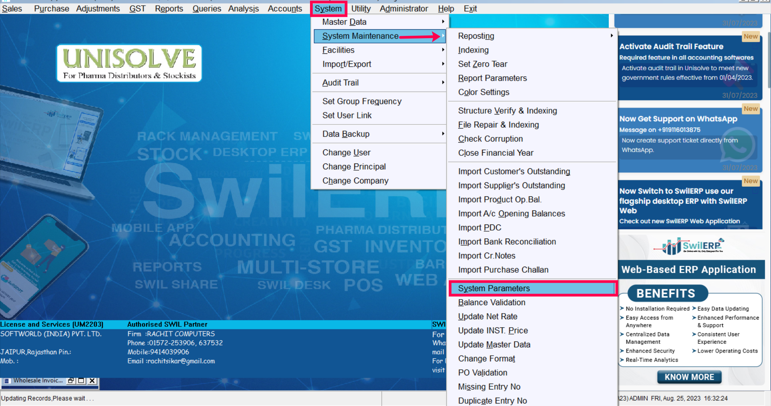Choose Import Cr.Notes
This screenshot has height=406, width=771.
pos(532,255)
